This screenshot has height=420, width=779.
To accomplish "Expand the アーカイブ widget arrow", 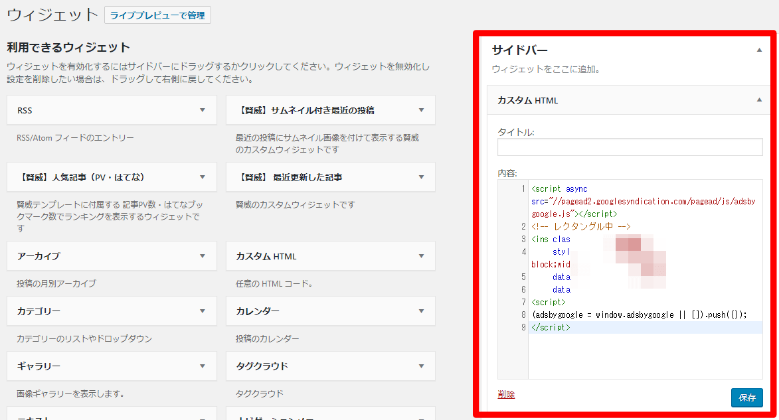I will pyautogui.click(x=202, y=256).
